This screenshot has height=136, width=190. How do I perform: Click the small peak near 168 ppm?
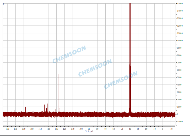(x=25, y=109)
